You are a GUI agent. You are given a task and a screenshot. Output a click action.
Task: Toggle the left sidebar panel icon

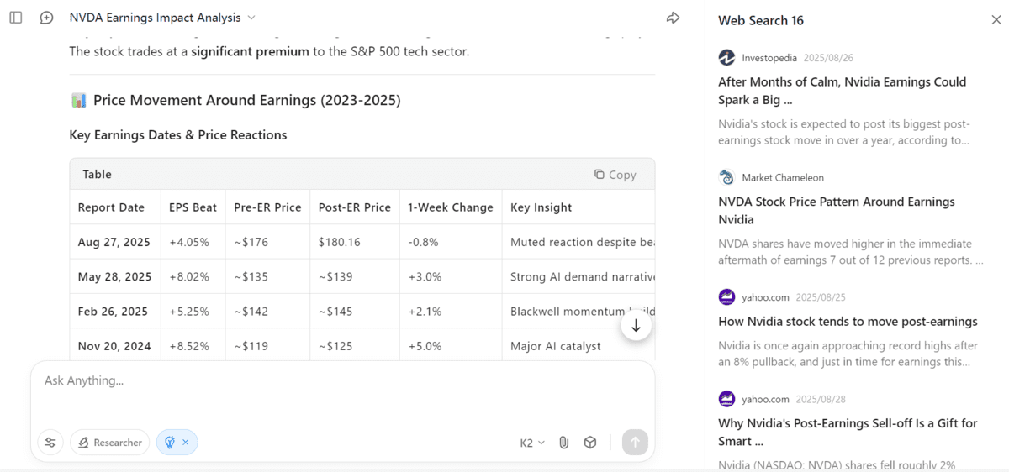(16, 18)
